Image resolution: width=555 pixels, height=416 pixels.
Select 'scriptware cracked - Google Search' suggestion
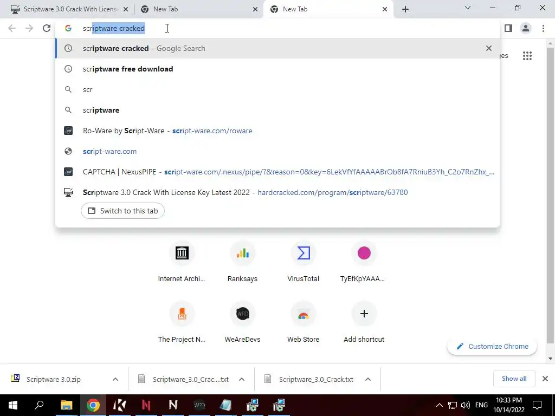(x=277, y=48)
